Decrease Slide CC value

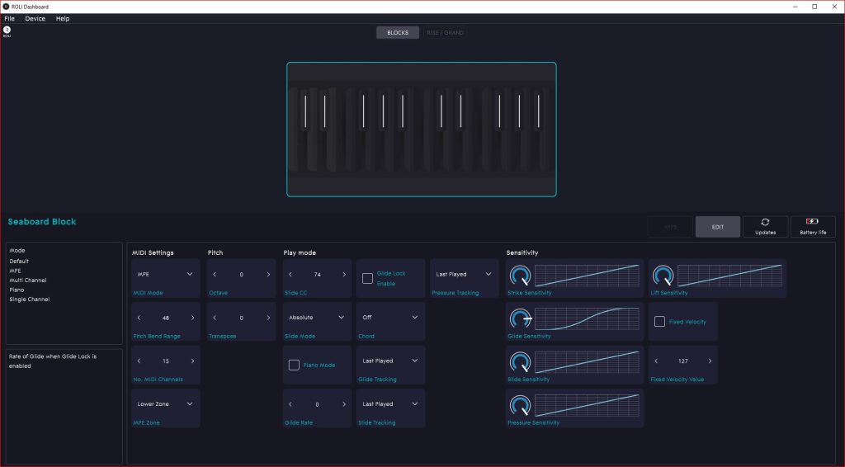290,275
